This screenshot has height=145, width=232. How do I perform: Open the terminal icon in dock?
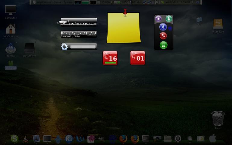pyautogui.click(x=146, y=139)
